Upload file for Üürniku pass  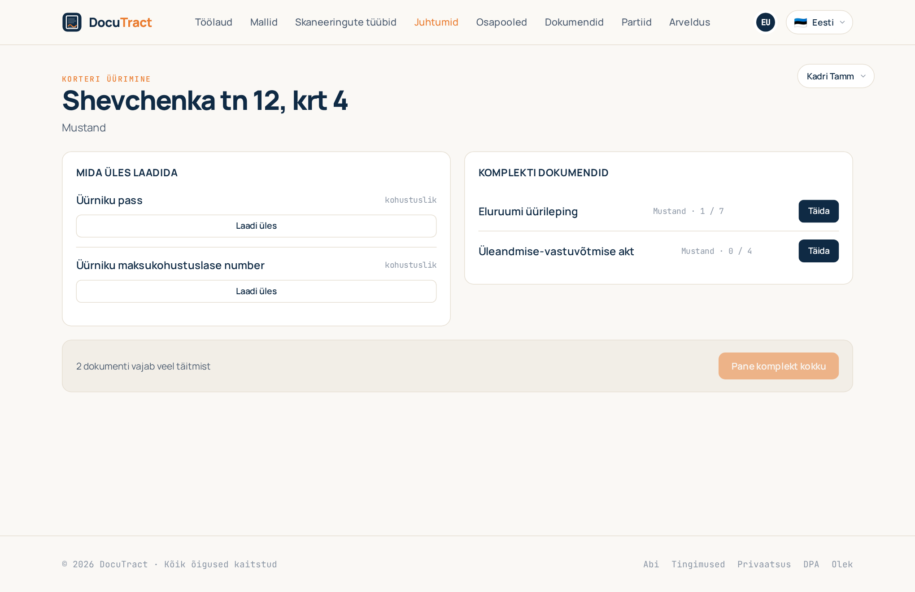click(256, 226)
